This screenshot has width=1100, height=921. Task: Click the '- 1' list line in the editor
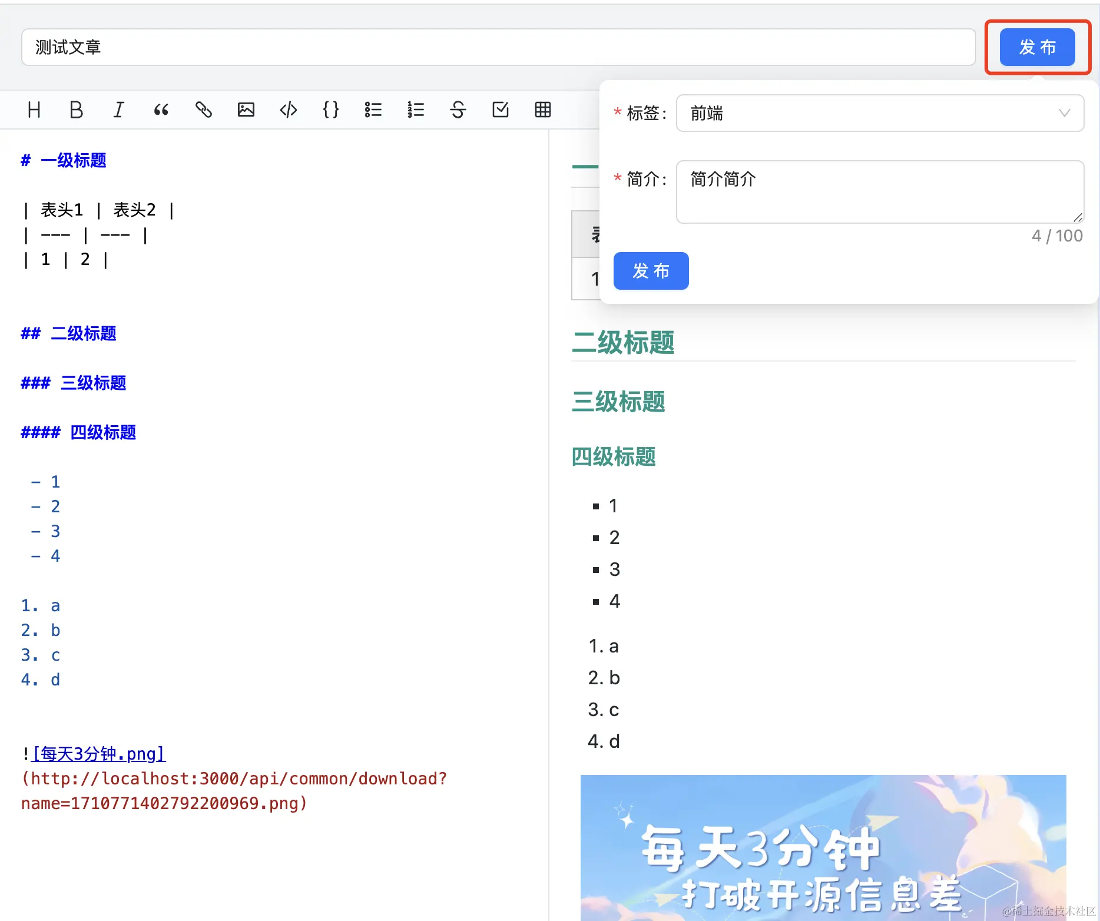click(45, 482)
